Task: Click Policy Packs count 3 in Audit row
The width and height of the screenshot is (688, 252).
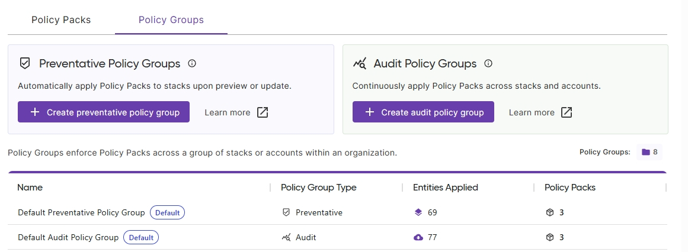Action: tap(562, 238)
